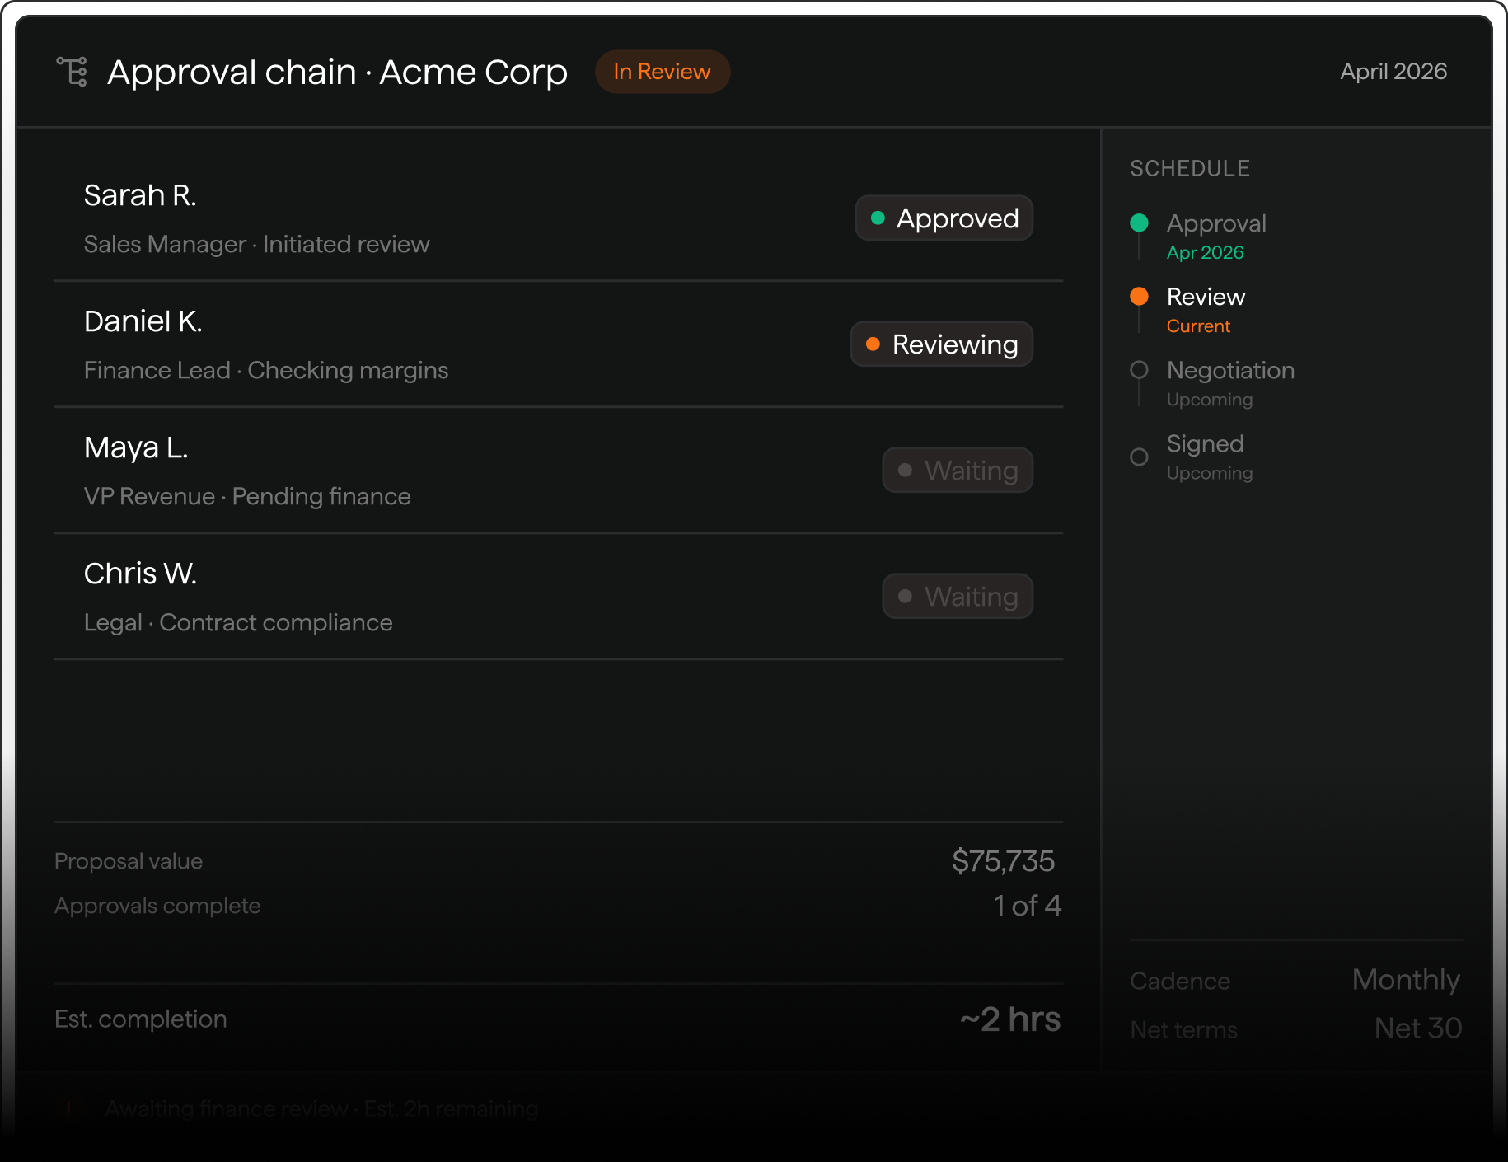Click the "Est. completion" label
Screen dimensions: 1508x1162
point(141,1019)
